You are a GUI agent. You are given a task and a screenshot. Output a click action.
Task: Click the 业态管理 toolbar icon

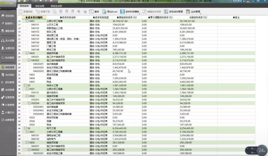pyautogui.click(x=188, y=12)
